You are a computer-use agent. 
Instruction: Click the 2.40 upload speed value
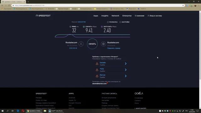click(x=107, y=30)
